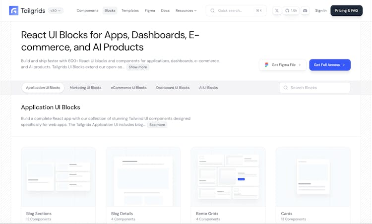Switch to Marketing UI Blocks tab
This screenshot has height=224, width=372.
85,88
